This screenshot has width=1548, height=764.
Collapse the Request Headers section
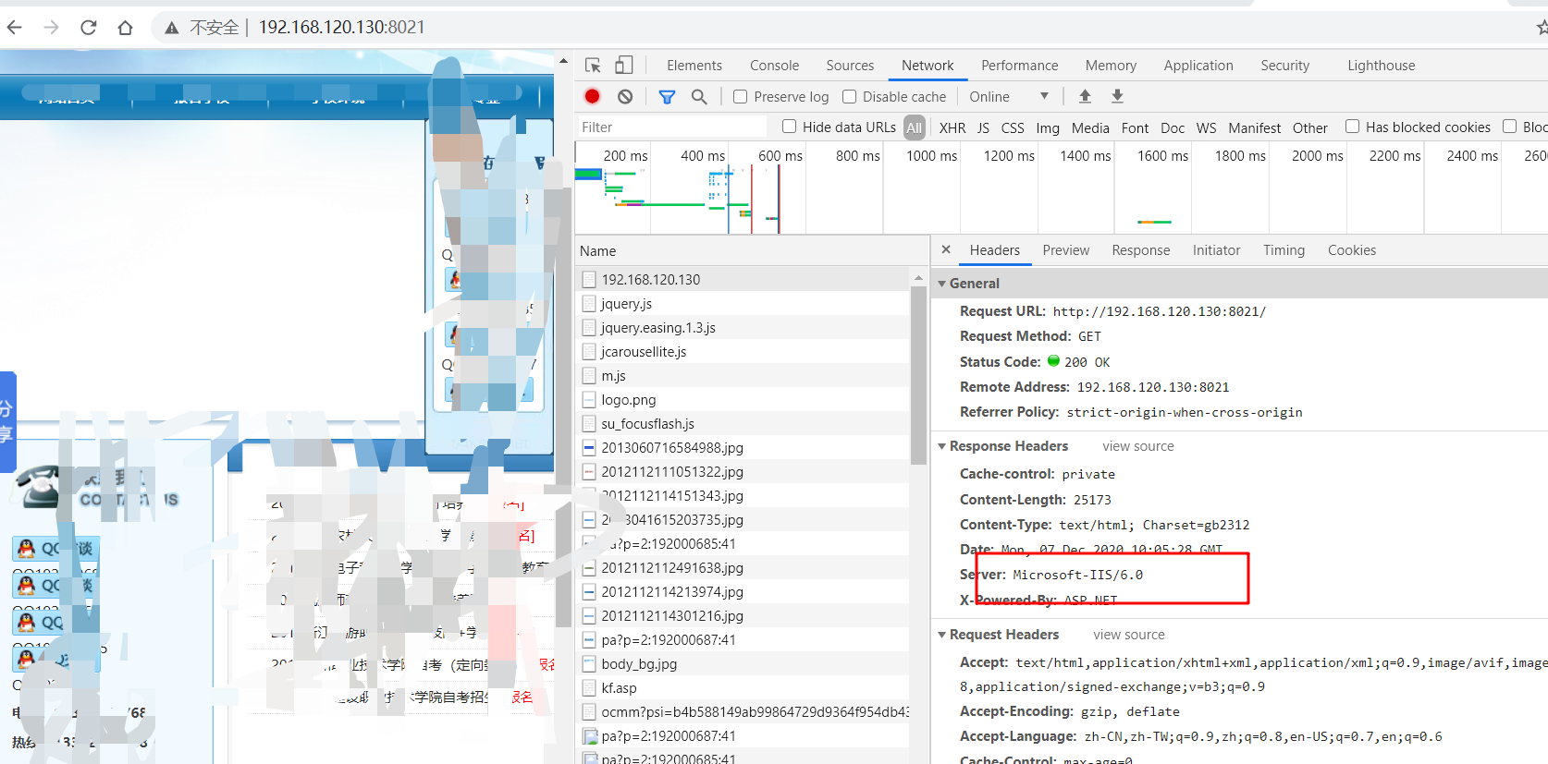[x=942, y=635]
